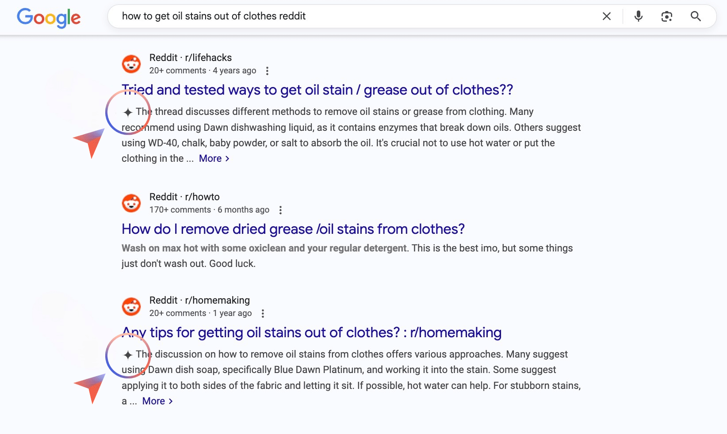Open three-dot menu for r/homemaking result

click(x=263, y=313)
